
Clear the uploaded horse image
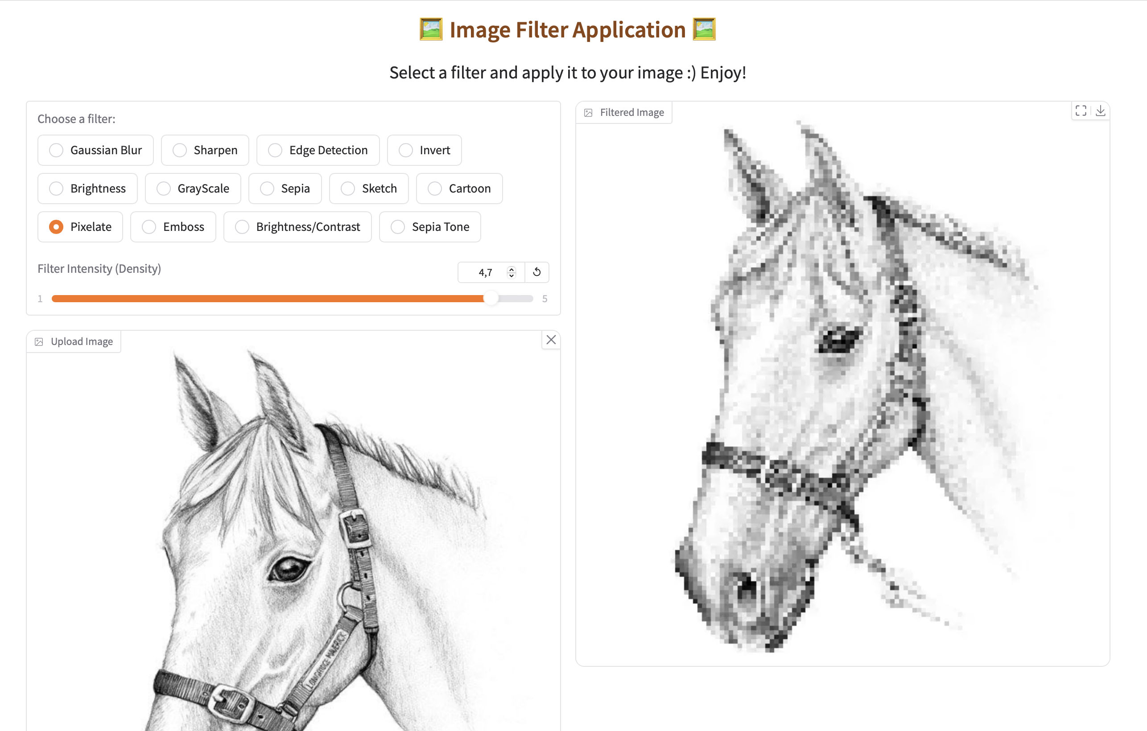[x=551, y=340]
